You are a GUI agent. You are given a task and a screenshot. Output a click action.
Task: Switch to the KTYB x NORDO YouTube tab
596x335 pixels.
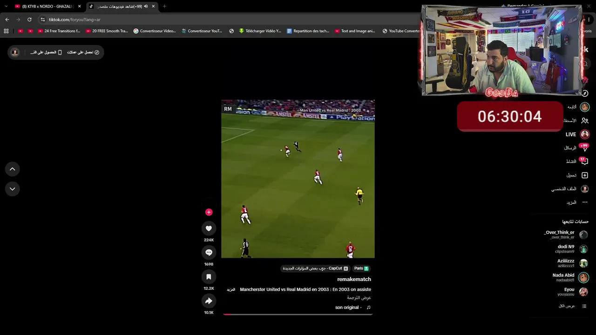coord(48,7)
